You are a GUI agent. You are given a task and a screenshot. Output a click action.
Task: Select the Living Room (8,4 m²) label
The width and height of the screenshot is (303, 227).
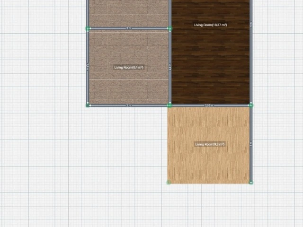pyautogui.click(x=128, y=68)
